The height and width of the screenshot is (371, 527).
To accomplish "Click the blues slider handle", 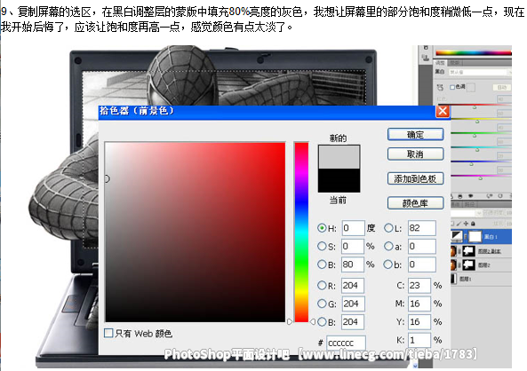I will [472, 164].
